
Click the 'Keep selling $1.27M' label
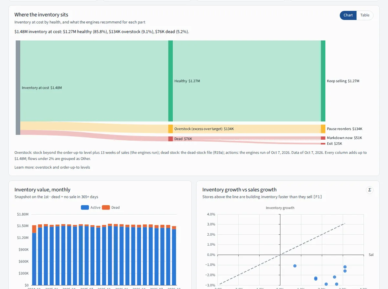coord(343,81)
